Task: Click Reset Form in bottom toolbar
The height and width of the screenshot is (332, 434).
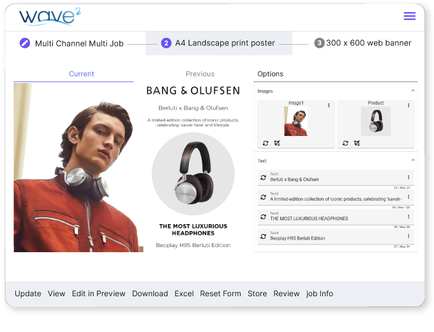Action: point(220,294)
